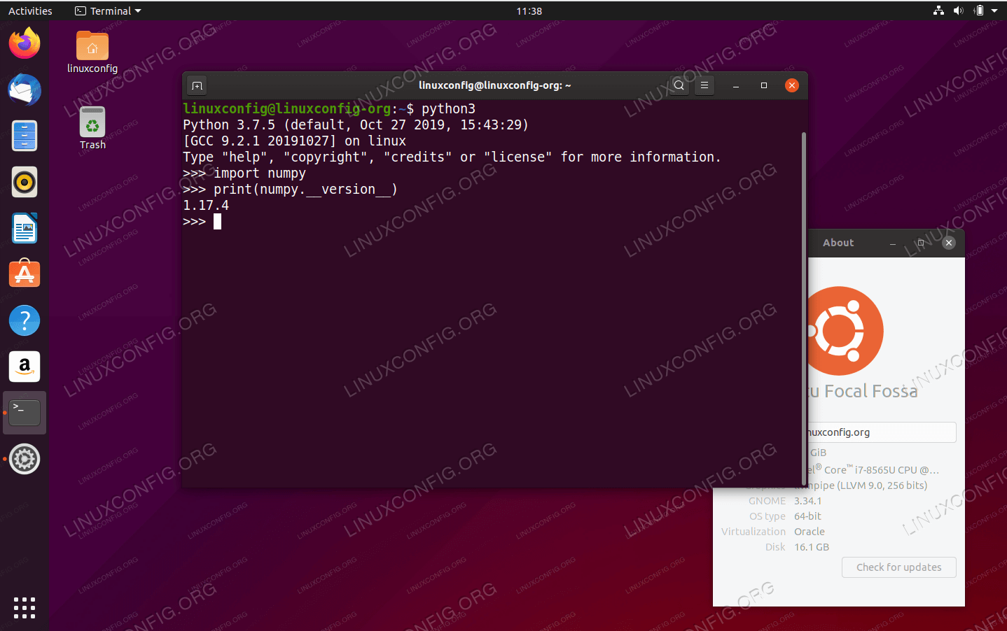Open a new tab in the terminal
The width and height of the screenshot is (1007, 631).
click(x=197, y=85)
